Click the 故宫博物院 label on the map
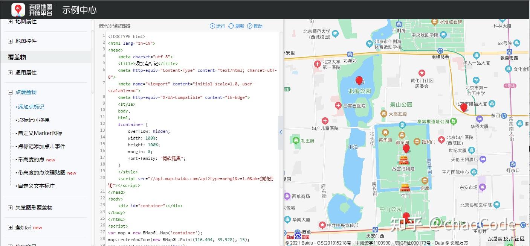Image resolution: width=530 pixels, height=246 pixels. tap(403, 169)
